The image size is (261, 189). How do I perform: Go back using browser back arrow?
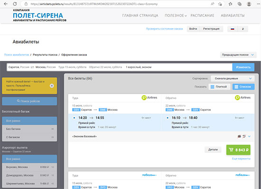(6, 4)
